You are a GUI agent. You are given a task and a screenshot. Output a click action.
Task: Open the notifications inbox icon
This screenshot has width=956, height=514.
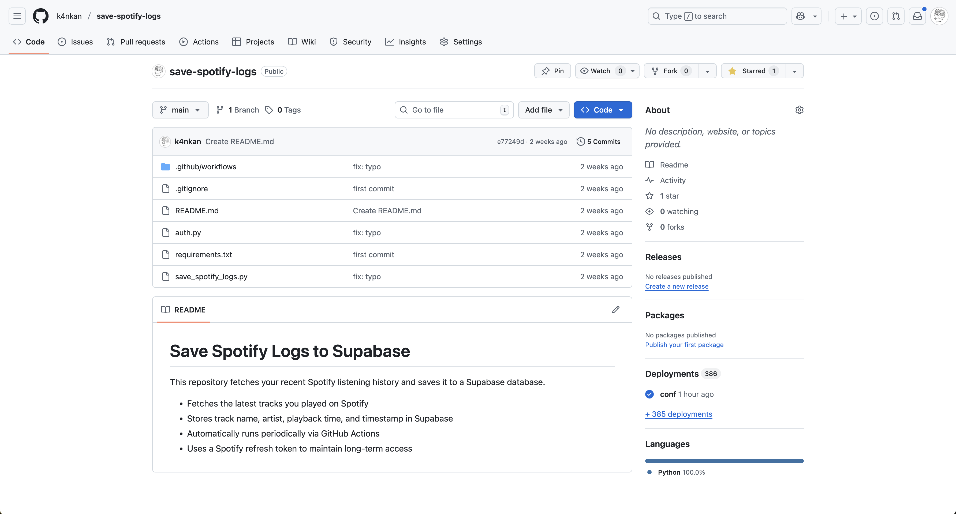(x=917, y=16)
